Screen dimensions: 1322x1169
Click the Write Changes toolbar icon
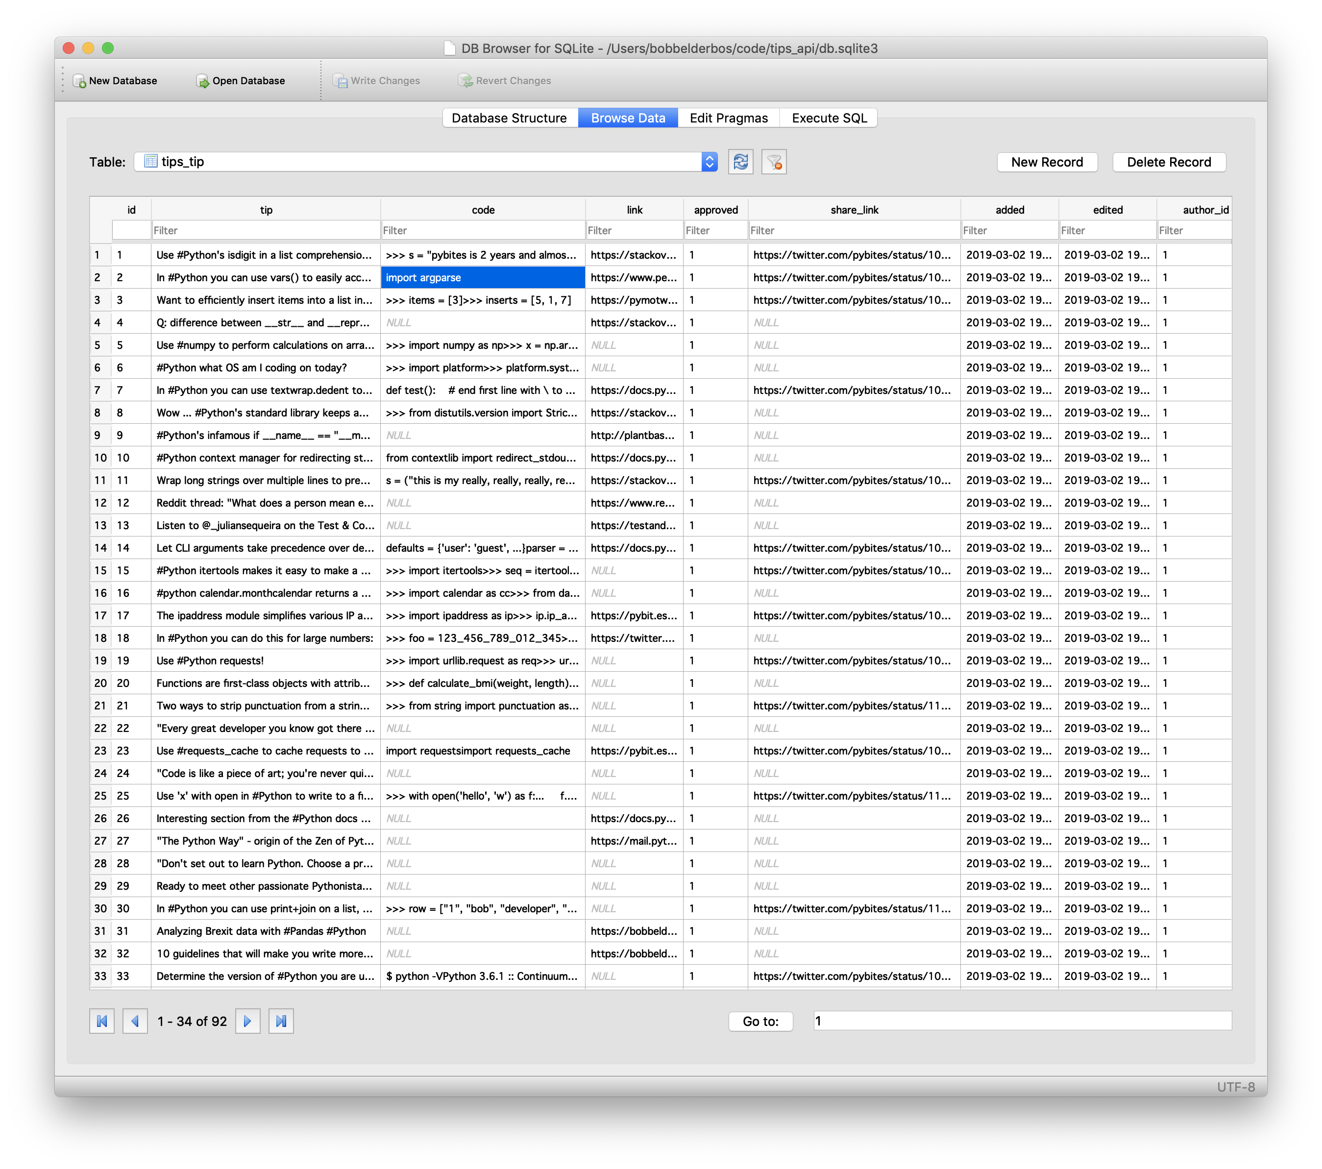pyautogui.click(x=340, y=81)
